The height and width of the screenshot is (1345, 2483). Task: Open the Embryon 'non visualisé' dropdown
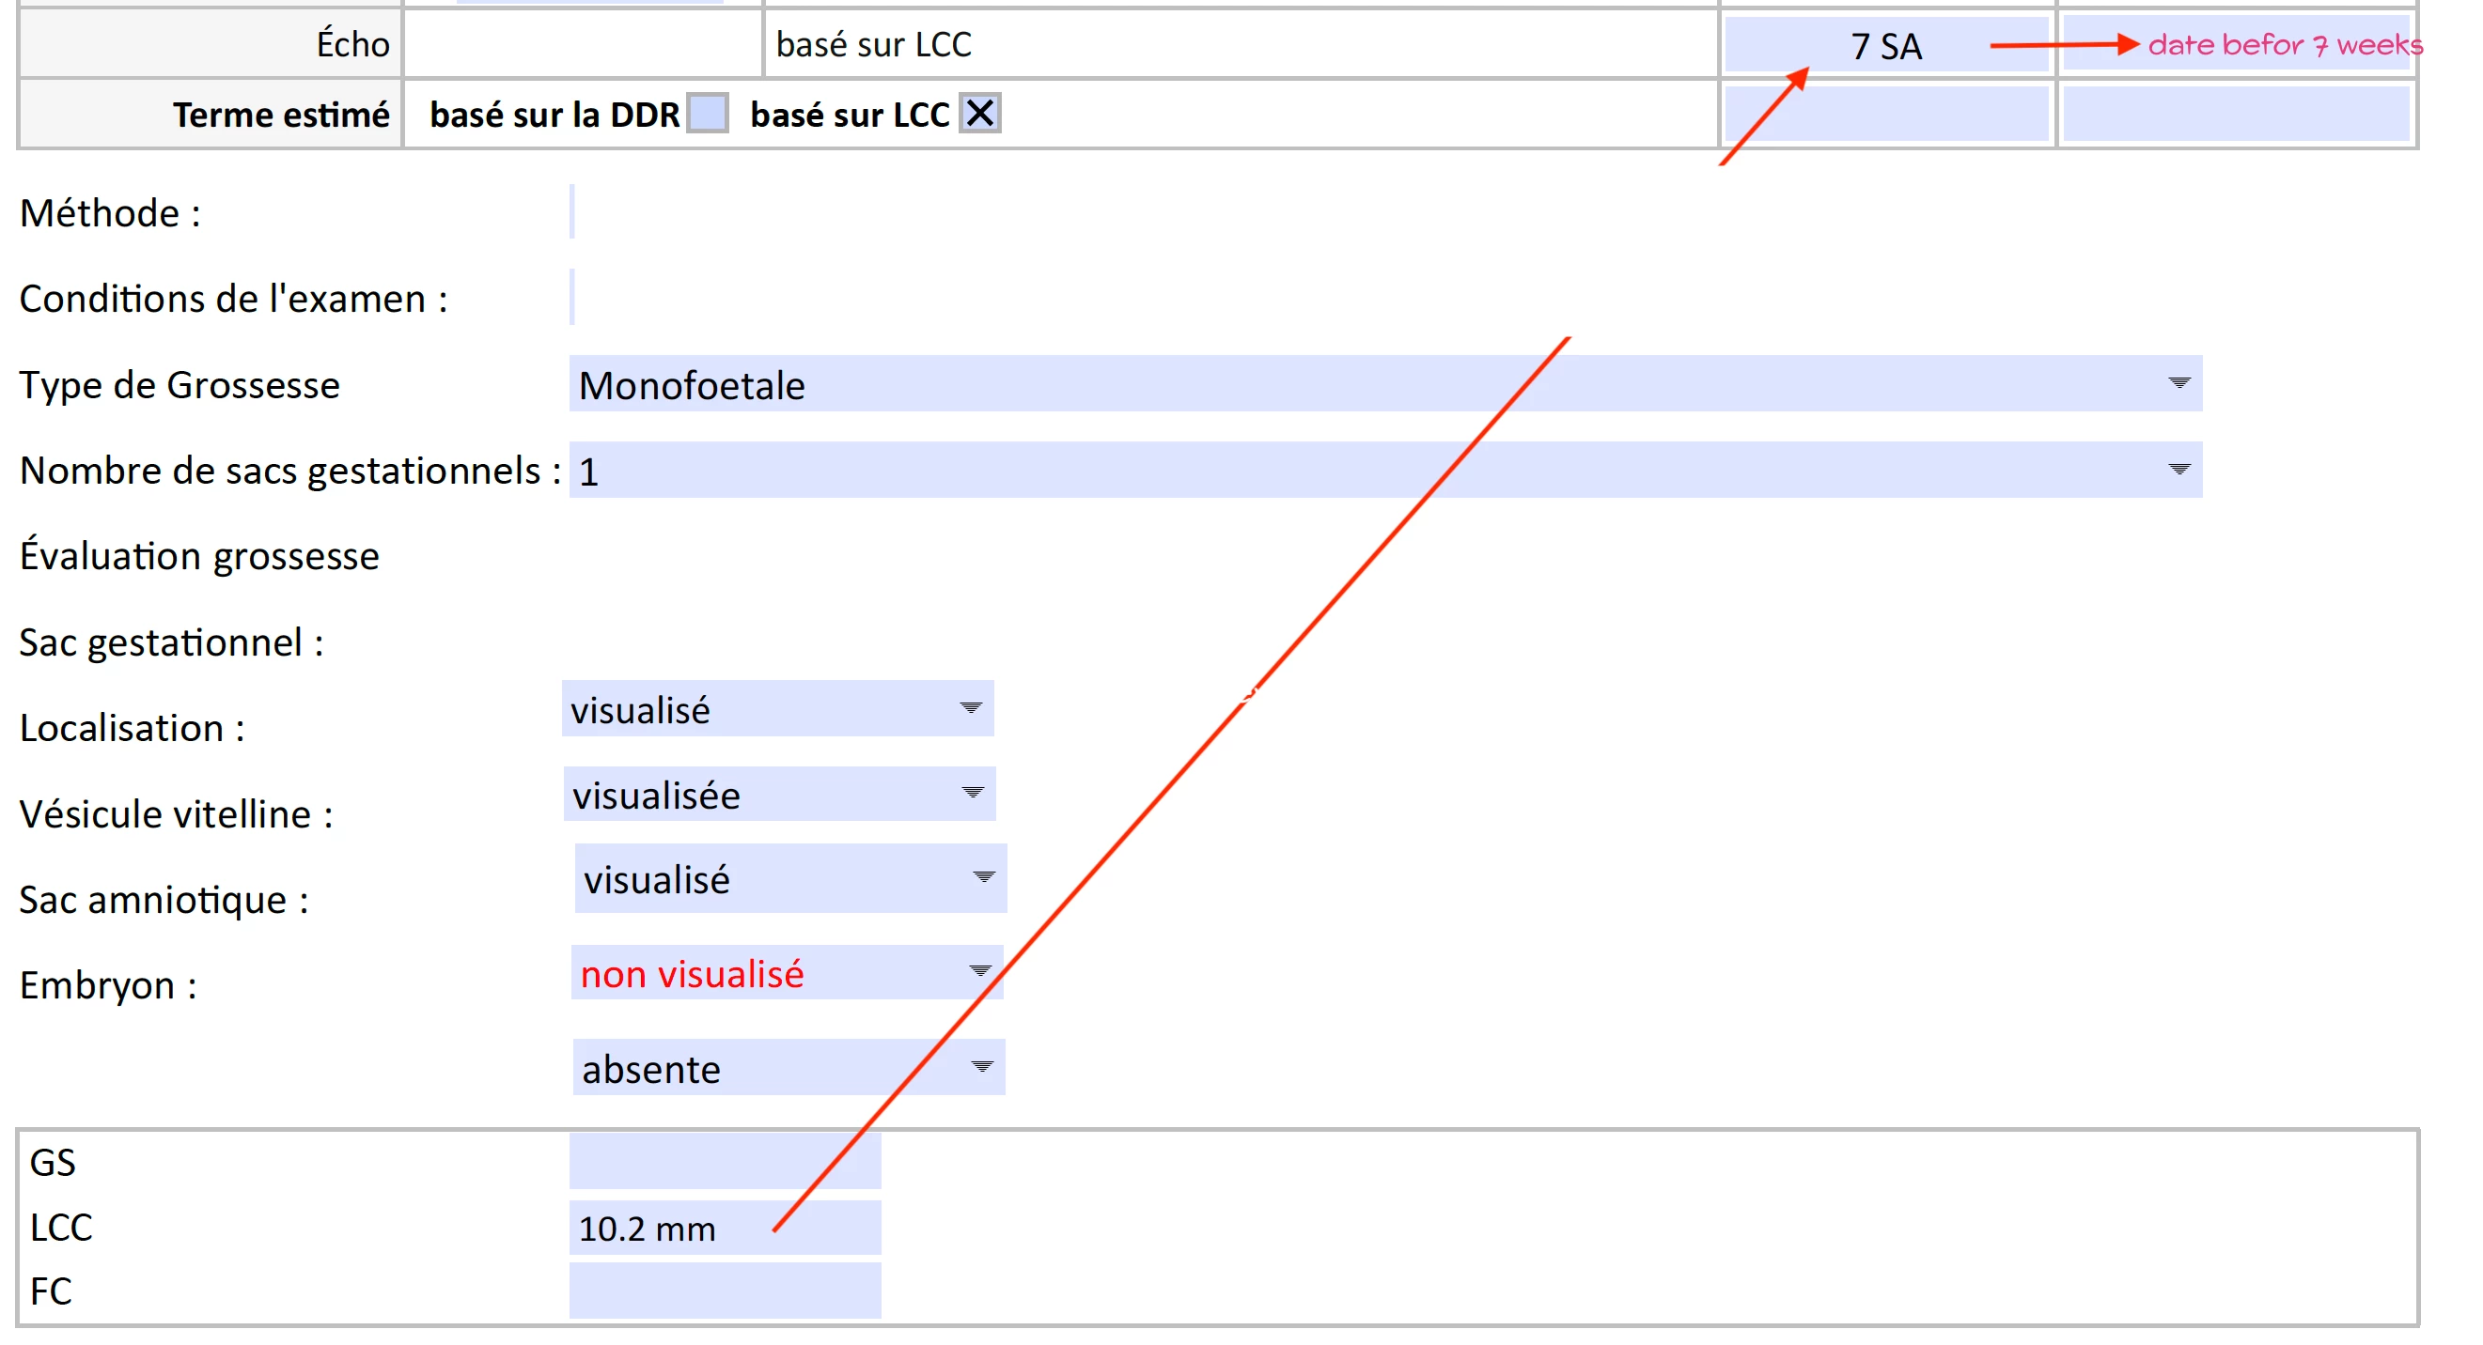pyautogui.click(x=979, y=971)
